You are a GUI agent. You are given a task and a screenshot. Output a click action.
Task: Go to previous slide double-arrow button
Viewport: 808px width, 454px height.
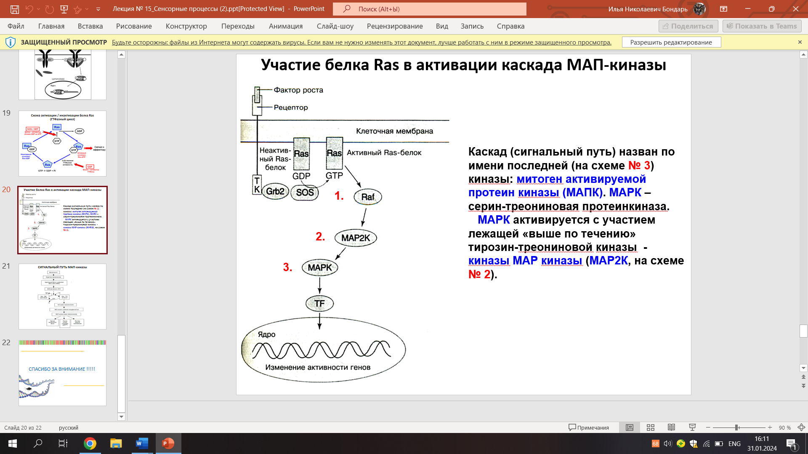click(803, 377)
